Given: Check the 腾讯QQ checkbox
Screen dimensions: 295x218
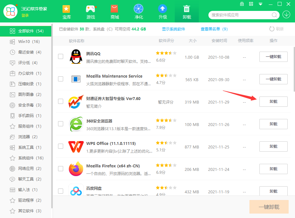Looking at the screenshot, I should [61, 56].
